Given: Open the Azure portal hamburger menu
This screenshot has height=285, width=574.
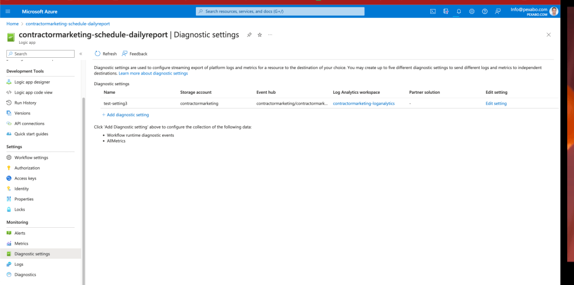Looking at the screenshot, I should click(x=8, y=11).
